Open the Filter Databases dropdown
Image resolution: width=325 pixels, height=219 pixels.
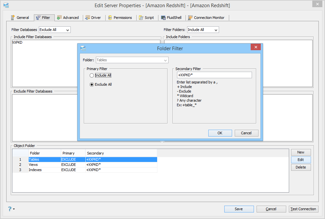[67, 30]
